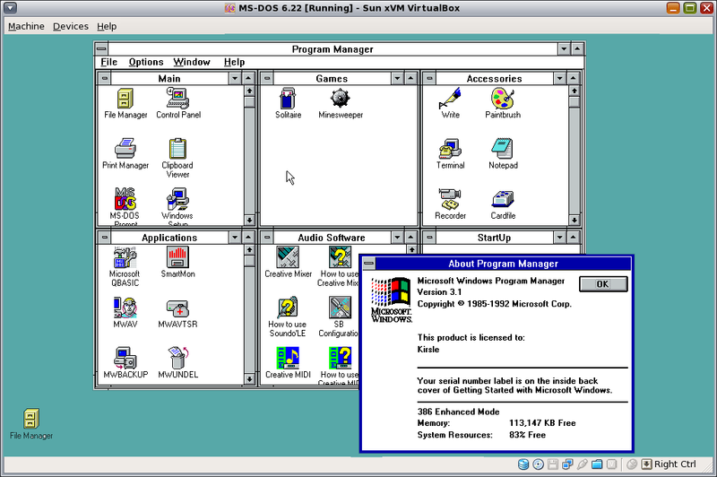Select the Microsoft QBASIC icon
Screen dimensions: 717x477
click(125, 266)
